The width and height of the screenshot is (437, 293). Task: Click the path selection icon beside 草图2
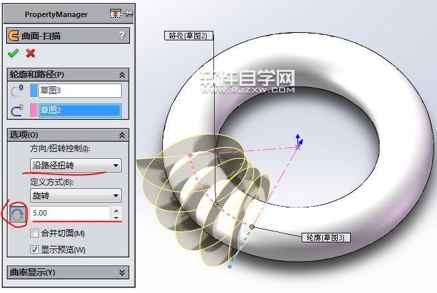(x=17, y=110)
